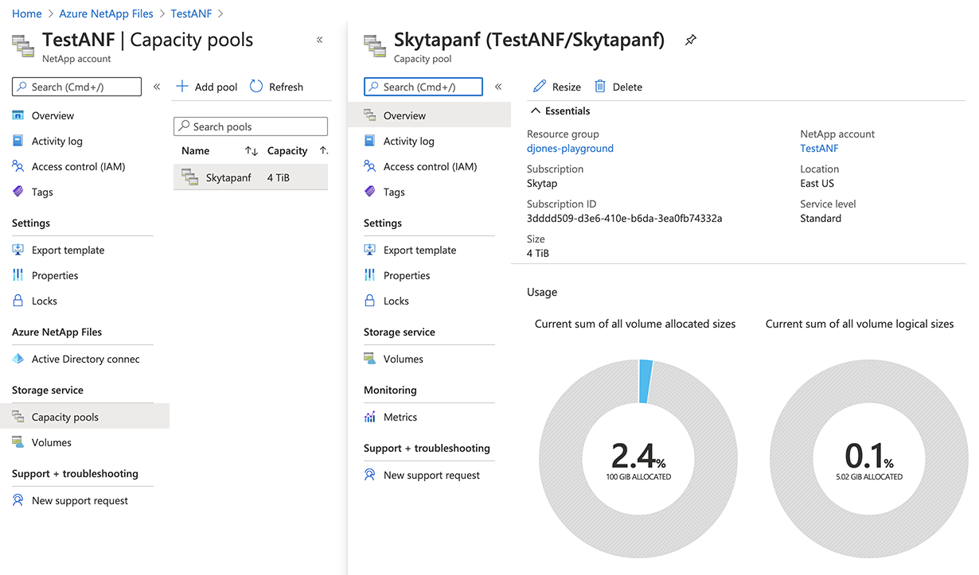Click Access control icon in TestANF menu
Screen dimensions: 979x575
click(18, 166)
